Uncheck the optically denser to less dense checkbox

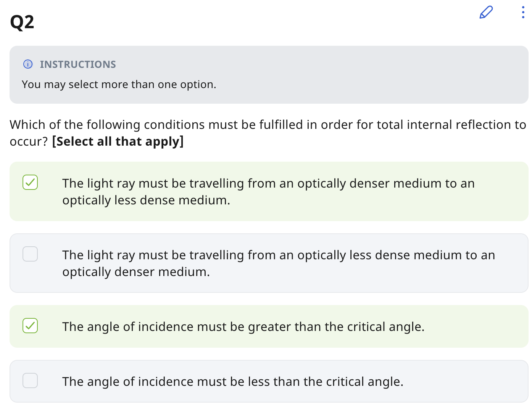tap(30, 182)
